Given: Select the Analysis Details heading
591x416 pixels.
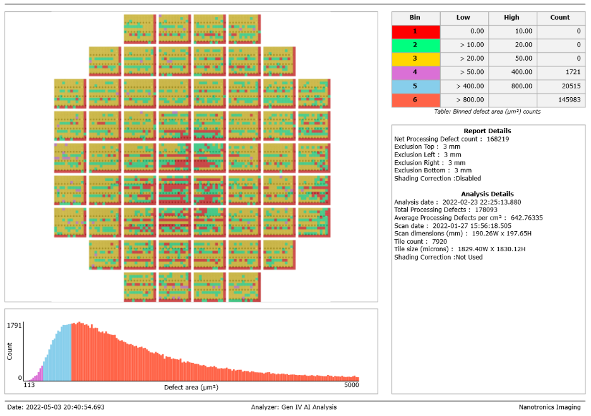Looking at the screenshot, I should 487,194.
